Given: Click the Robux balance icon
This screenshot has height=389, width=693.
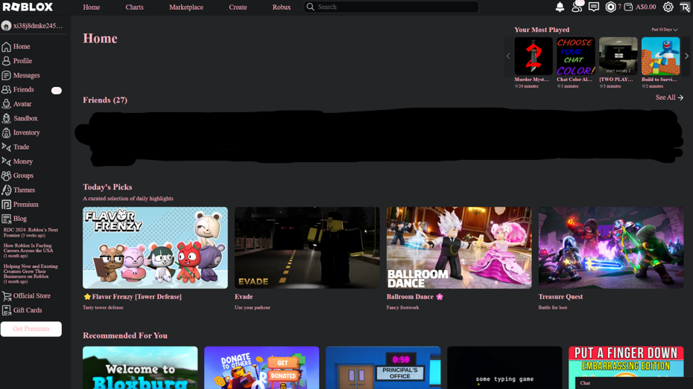Looking at the screenshot, I should 610,7.
